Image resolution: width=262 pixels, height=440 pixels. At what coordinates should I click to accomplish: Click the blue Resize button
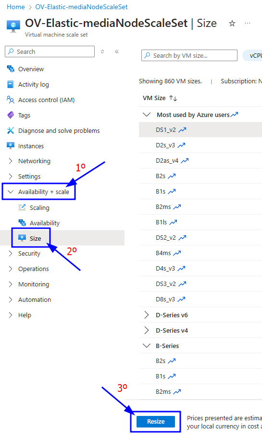point(156,421)
